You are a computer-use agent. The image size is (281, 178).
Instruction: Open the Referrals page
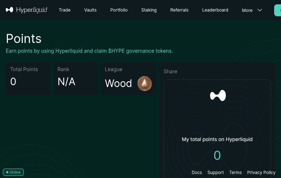click(179, 10)
